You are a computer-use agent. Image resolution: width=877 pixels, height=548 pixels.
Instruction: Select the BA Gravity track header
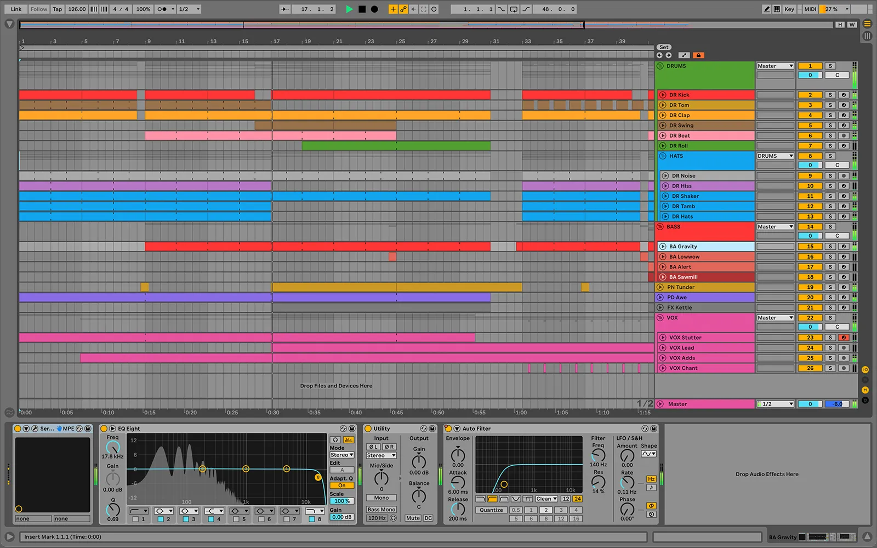coord(705,247)
